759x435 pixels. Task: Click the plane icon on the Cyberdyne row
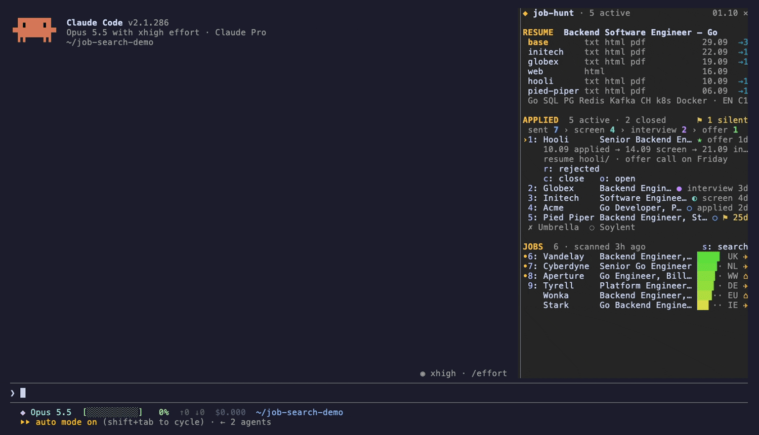[x=745, y=267]
